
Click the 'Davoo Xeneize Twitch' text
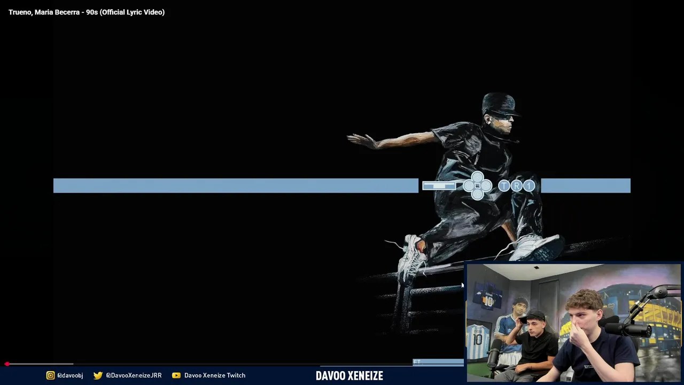pyautogui.click(x=215, y=375)
